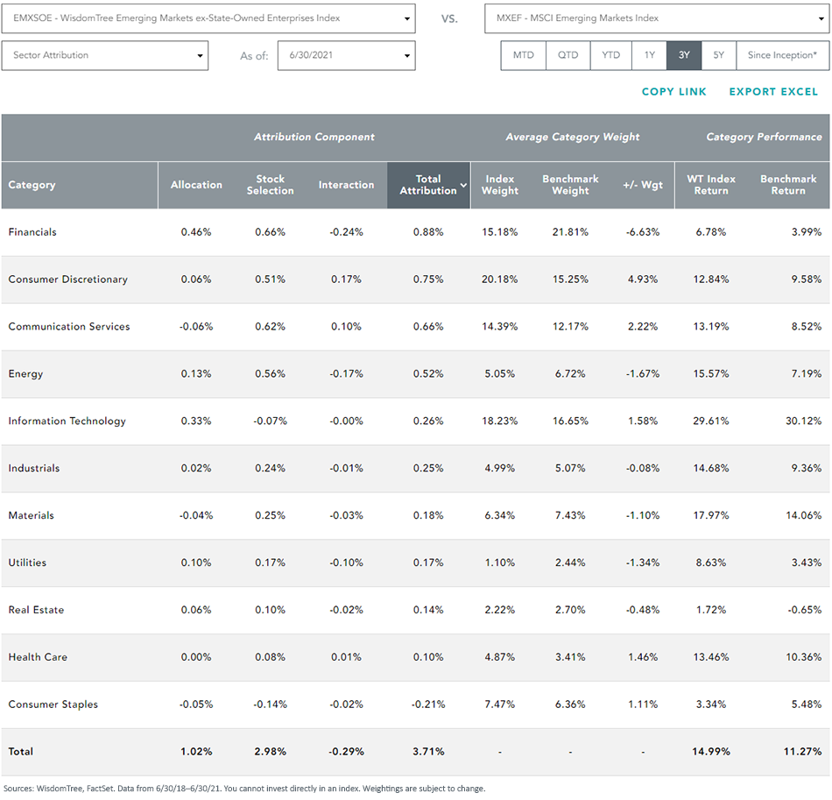This screenshot has height=800, width=832.
Task: Click the Health Care row label
Action: (38, 658)
